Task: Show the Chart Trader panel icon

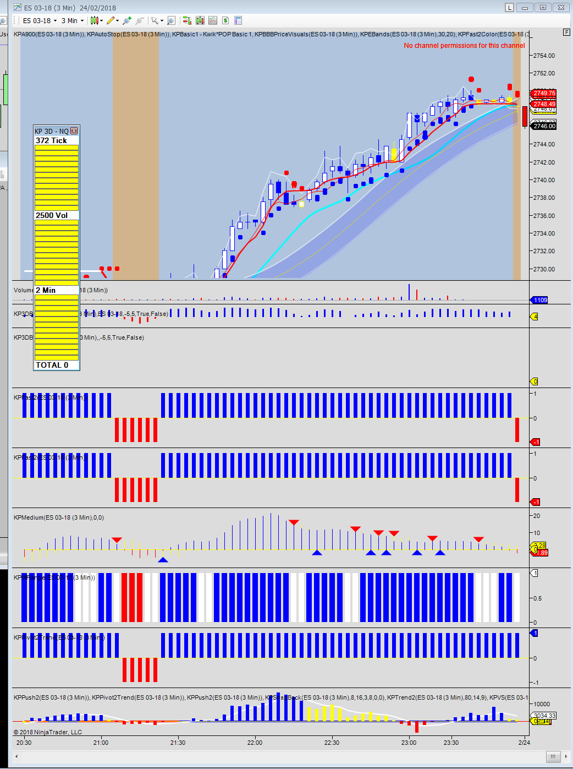Action: 187,20
